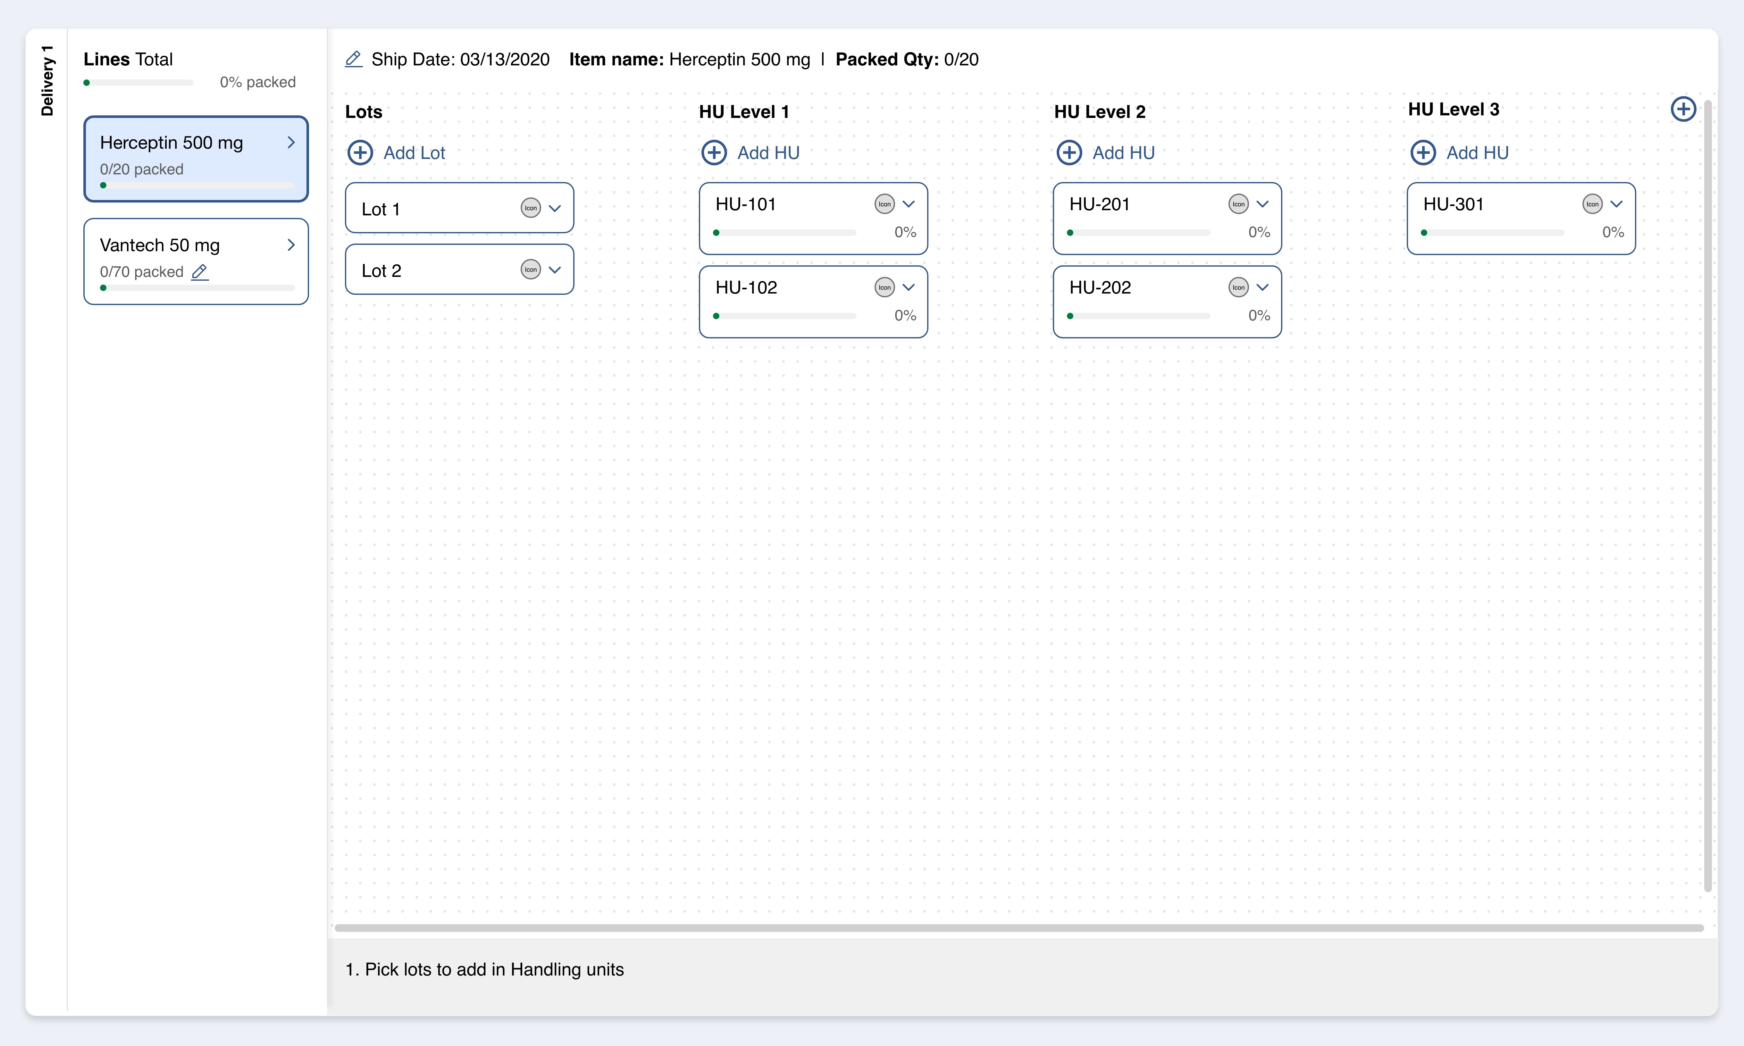Image resolution: width=1744 pixels, height=1046 pixels.
Task: Click the round icon badge on HU-101
Action: [x=885, y=204]
